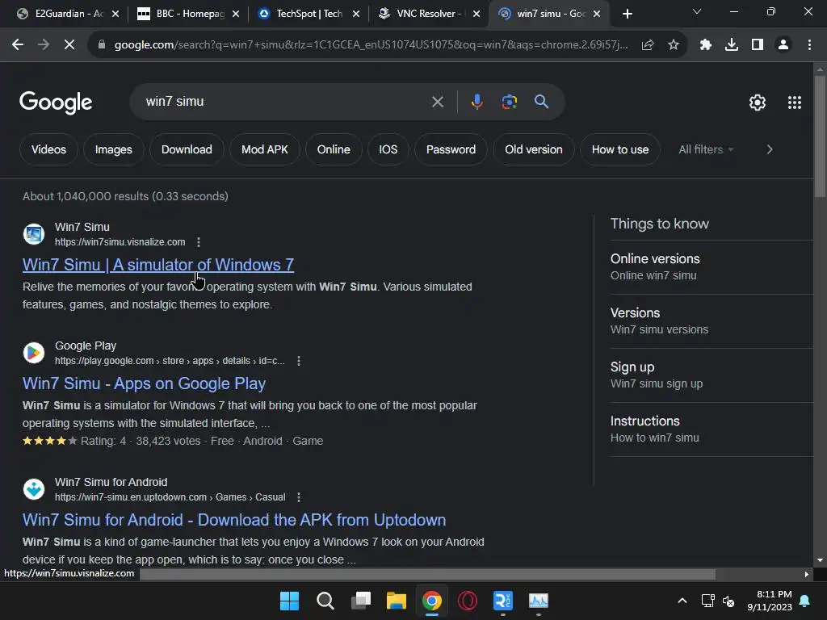
Task: Open the Chrome extensions puzzle icon
Action: (706, 45)
